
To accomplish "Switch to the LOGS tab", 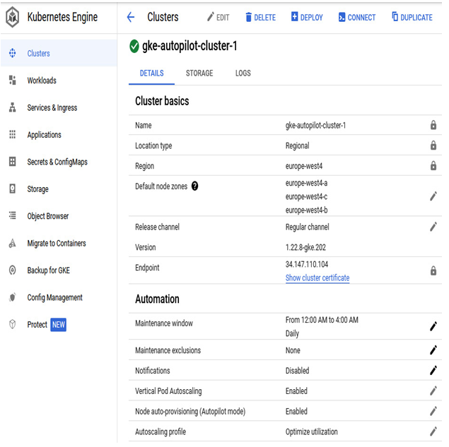I will [243, 73].
